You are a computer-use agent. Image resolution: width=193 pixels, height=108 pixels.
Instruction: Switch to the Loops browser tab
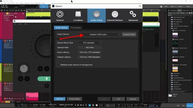(184, 10)
